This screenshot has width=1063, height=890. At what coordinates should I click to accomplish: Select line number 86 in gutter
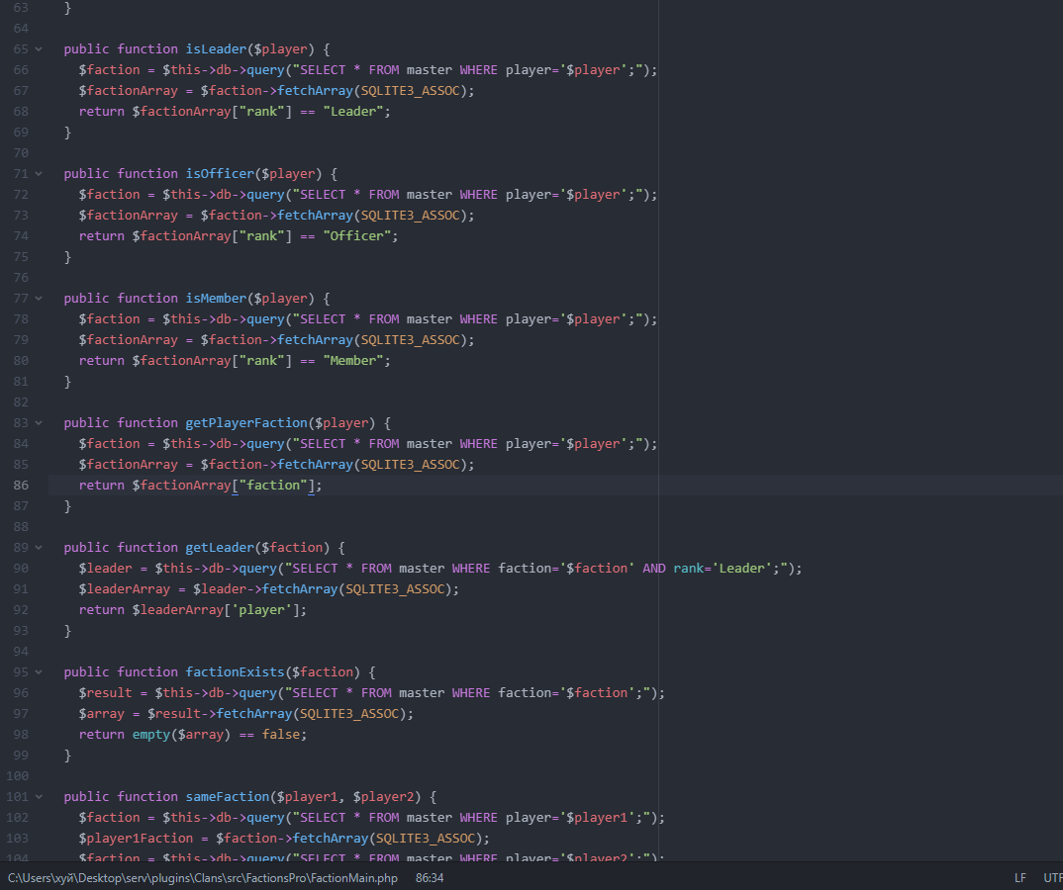[21, 486]
